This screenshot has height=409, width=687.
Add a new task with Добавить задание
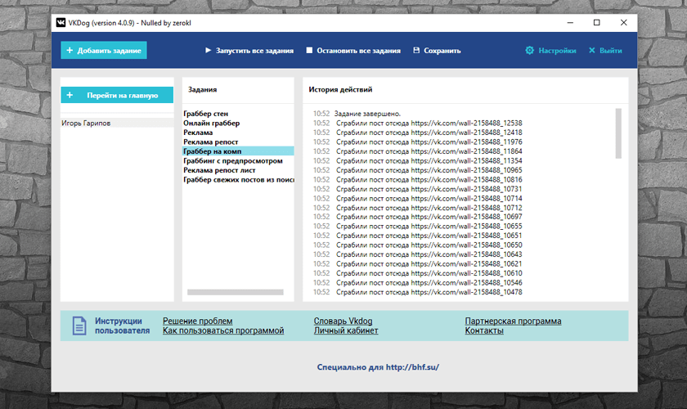104,51
